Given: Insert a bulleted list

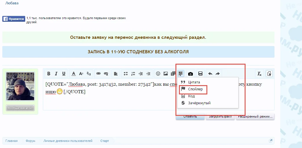Looking at the screenshot, I should tap(126, 74).
